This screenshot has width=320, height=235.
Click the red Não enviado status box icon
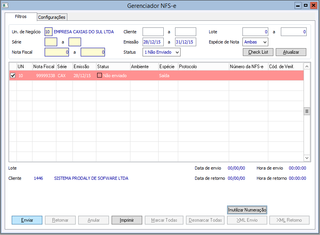pyautogui.click(x=99, y=75)
